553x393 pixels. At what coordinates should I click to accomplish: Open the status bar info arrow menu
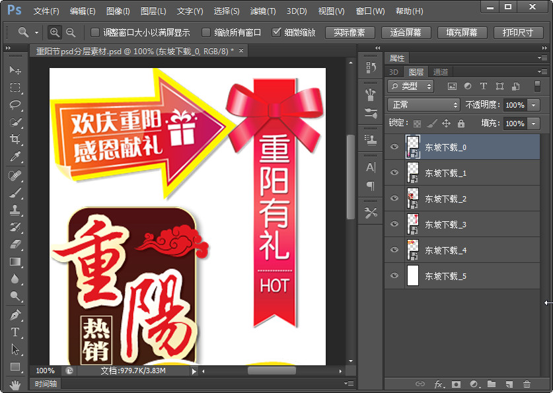pyautogui.click(x=194, y=371)
